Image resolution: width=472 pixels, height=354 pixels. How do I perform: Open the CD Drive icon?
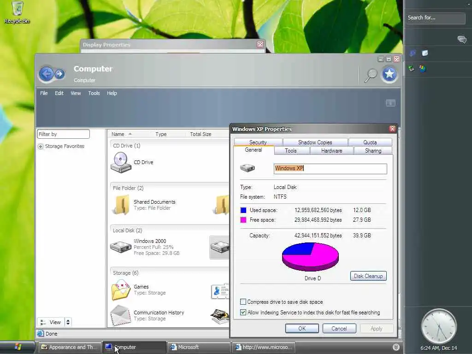[121, 162]
